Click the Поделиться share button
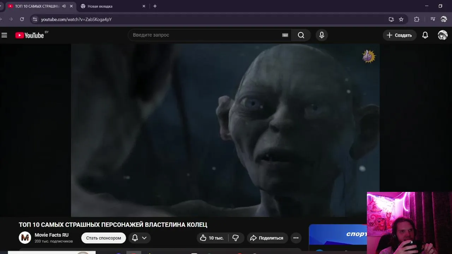 click(x=267, y=238)
